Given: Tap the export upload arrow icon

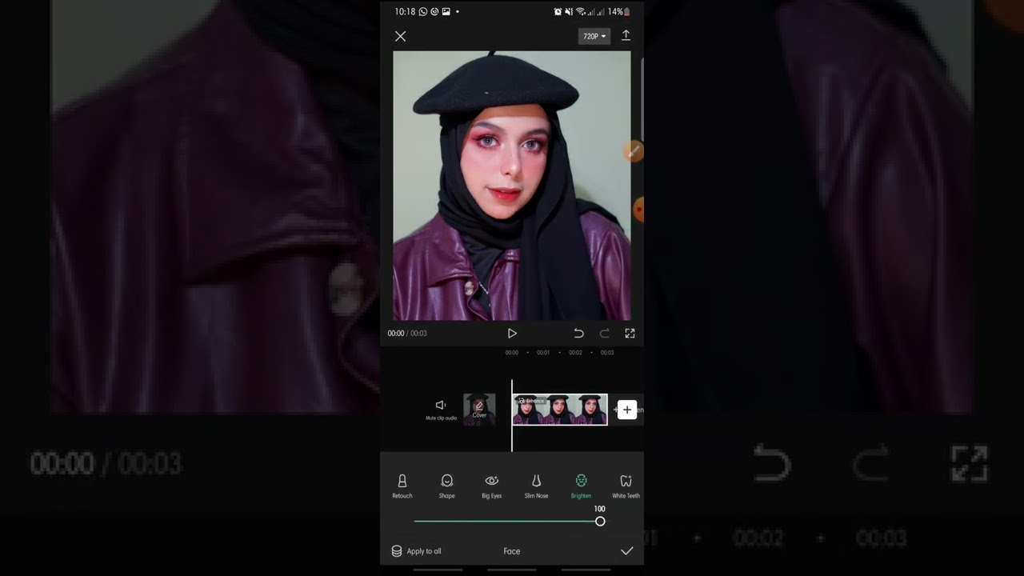Looking at the screenshot, I should (626, 35).
